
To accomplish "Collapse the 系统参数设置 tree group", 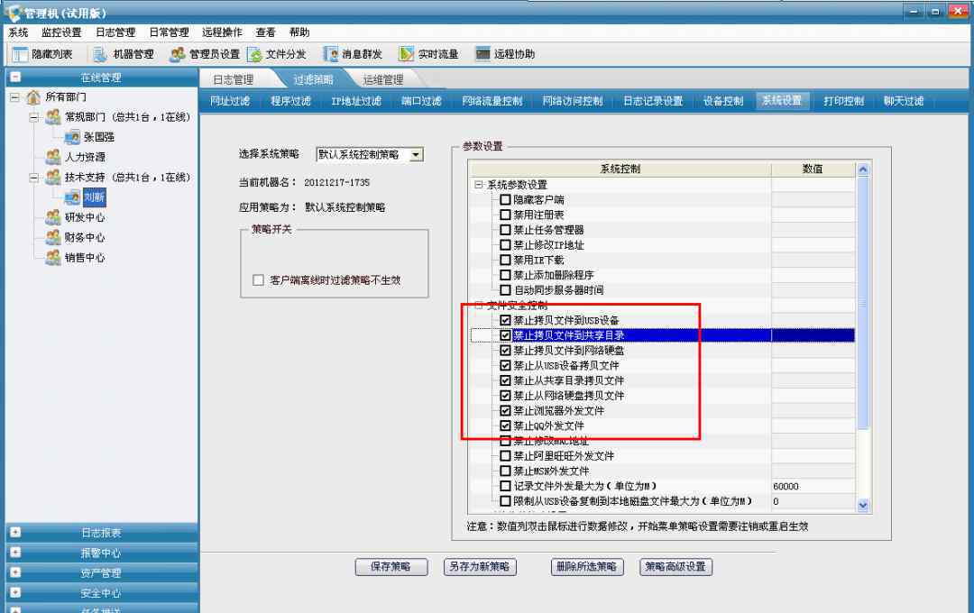I will (x=479, y=185).
